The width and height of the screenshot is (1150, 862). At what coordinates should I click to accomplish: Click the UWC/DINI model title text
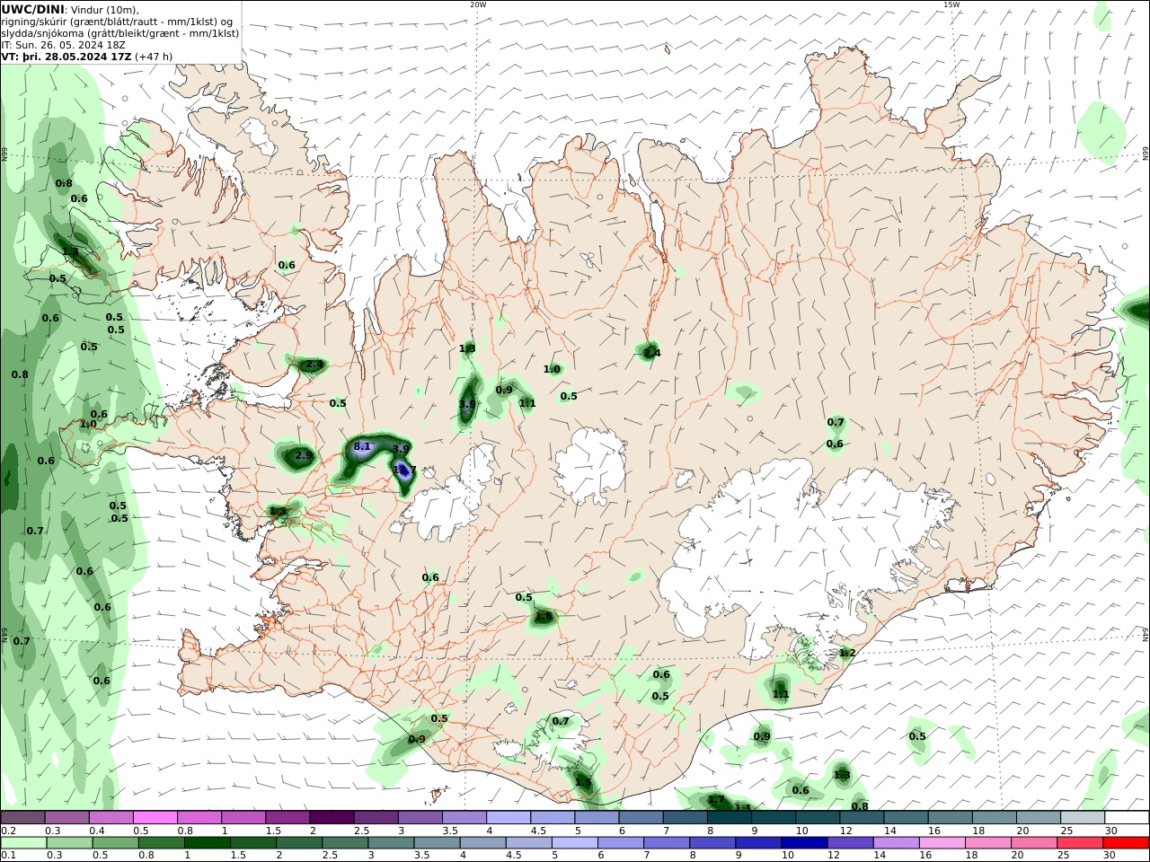[x=32, y=9]
